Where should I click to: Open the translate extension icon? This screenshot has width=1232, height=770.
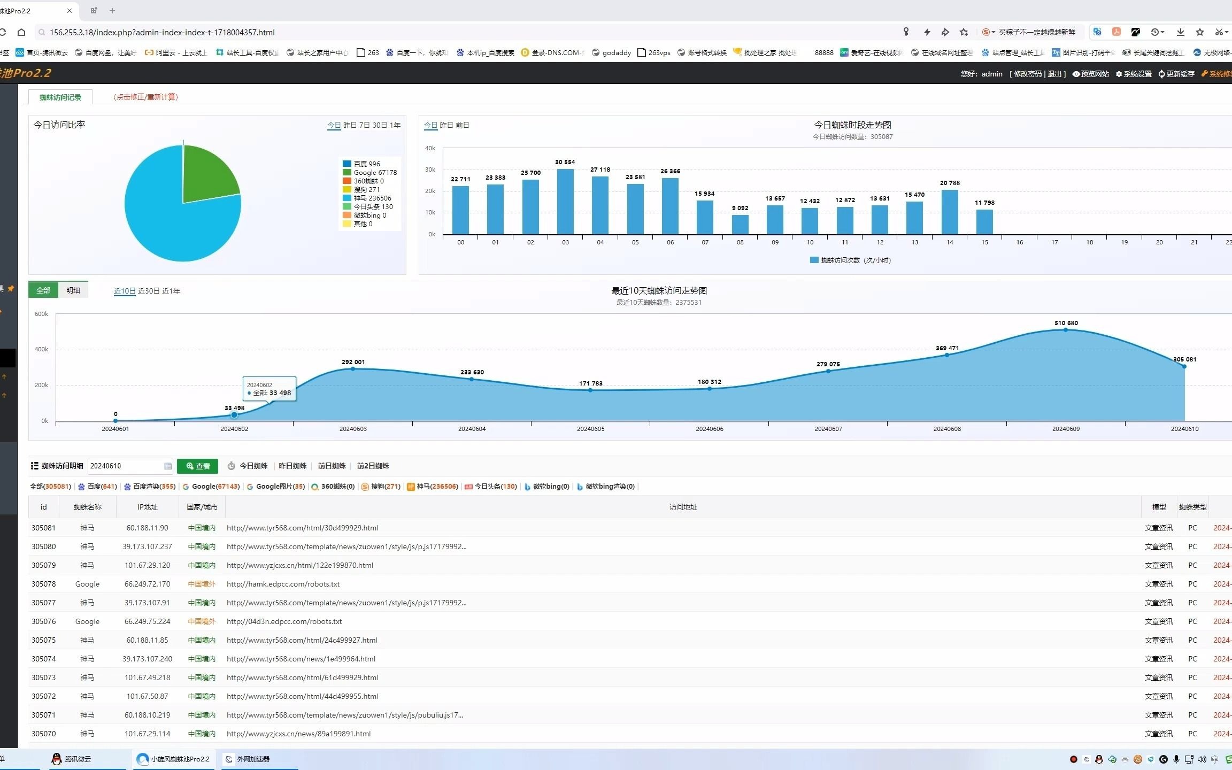pos(1097,32)
